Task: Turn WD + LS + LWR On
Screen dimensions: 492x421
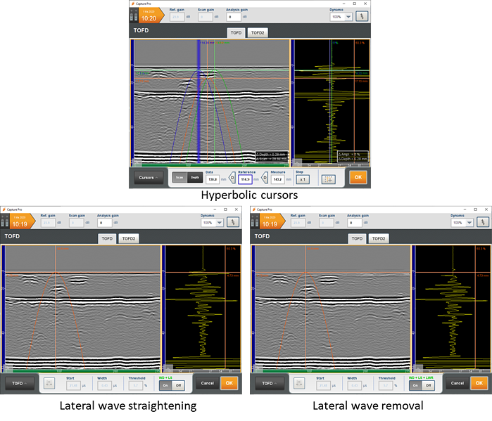Action: point(415,385)
